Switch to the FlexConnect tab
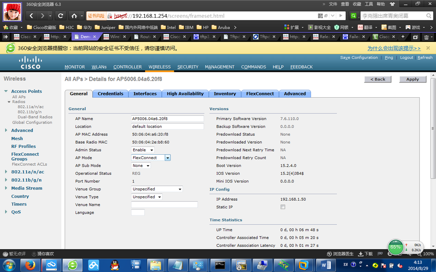Viewport: 436px width, 272px height. pyautogui.click(x=260, y=94)
